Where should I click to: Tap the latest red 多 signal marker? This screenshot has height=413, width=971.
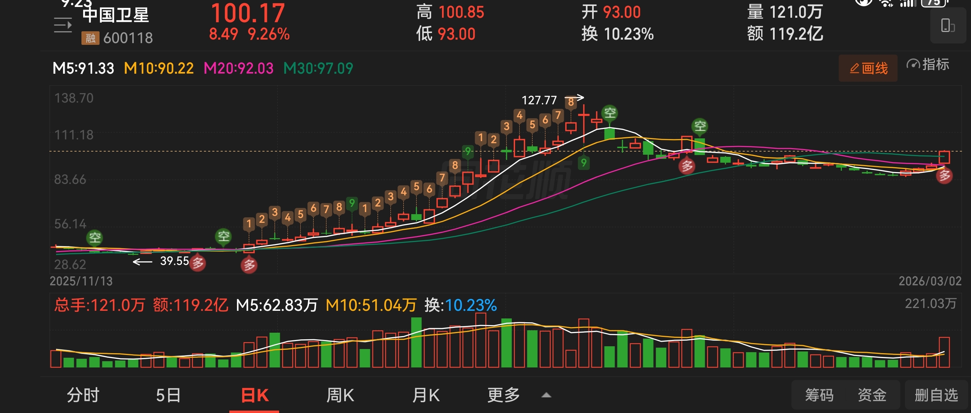point(944,176)
